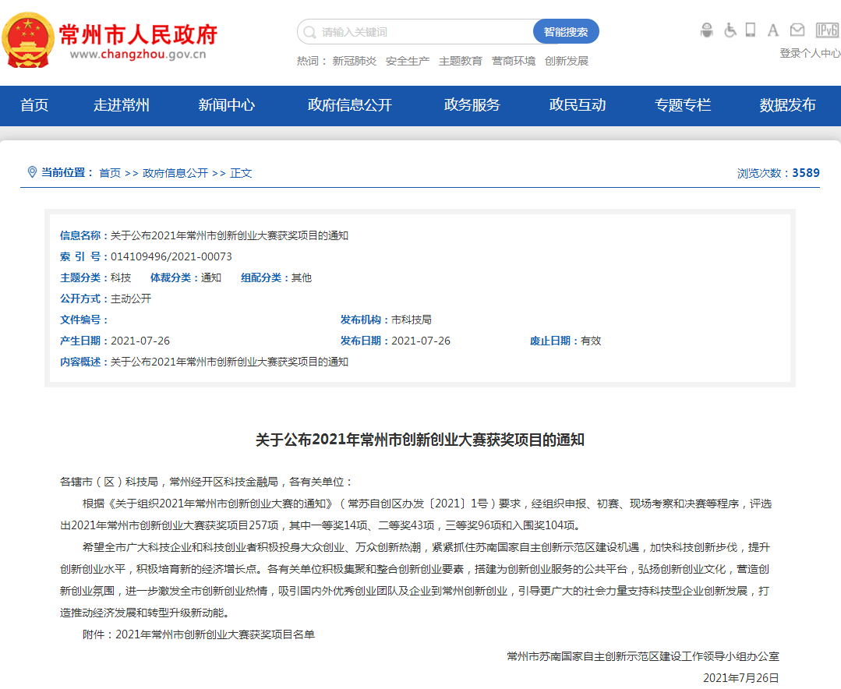
Task: Click the 常州市人民政府 site title
Action: pos(138,35)
